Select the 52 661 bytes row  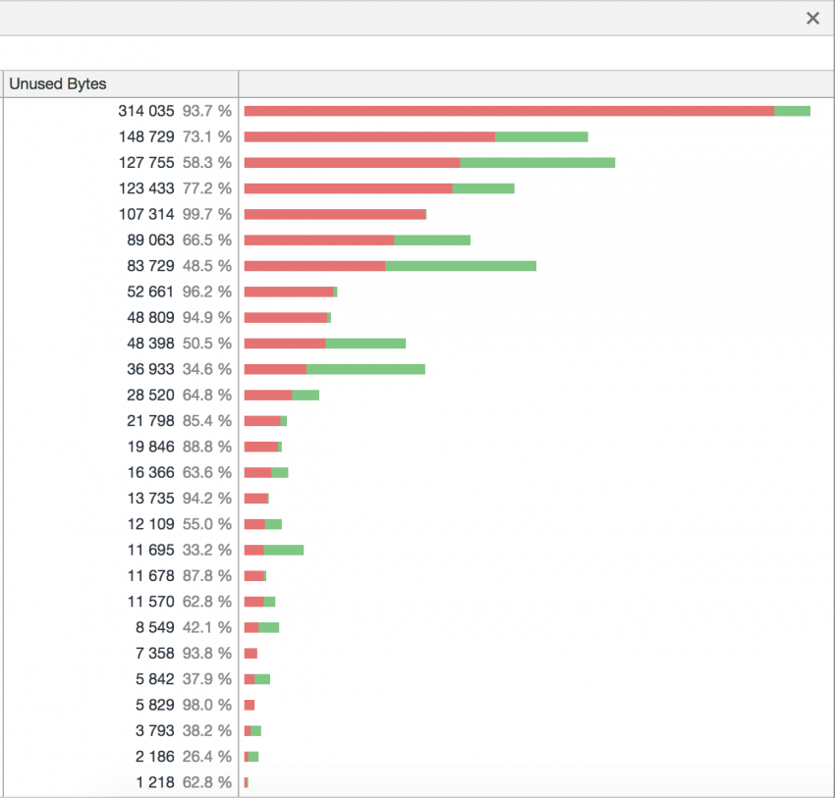(177, 291)
